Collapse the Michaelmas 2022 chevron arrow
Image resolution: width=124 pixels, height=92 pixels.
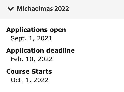coord(11,9)
